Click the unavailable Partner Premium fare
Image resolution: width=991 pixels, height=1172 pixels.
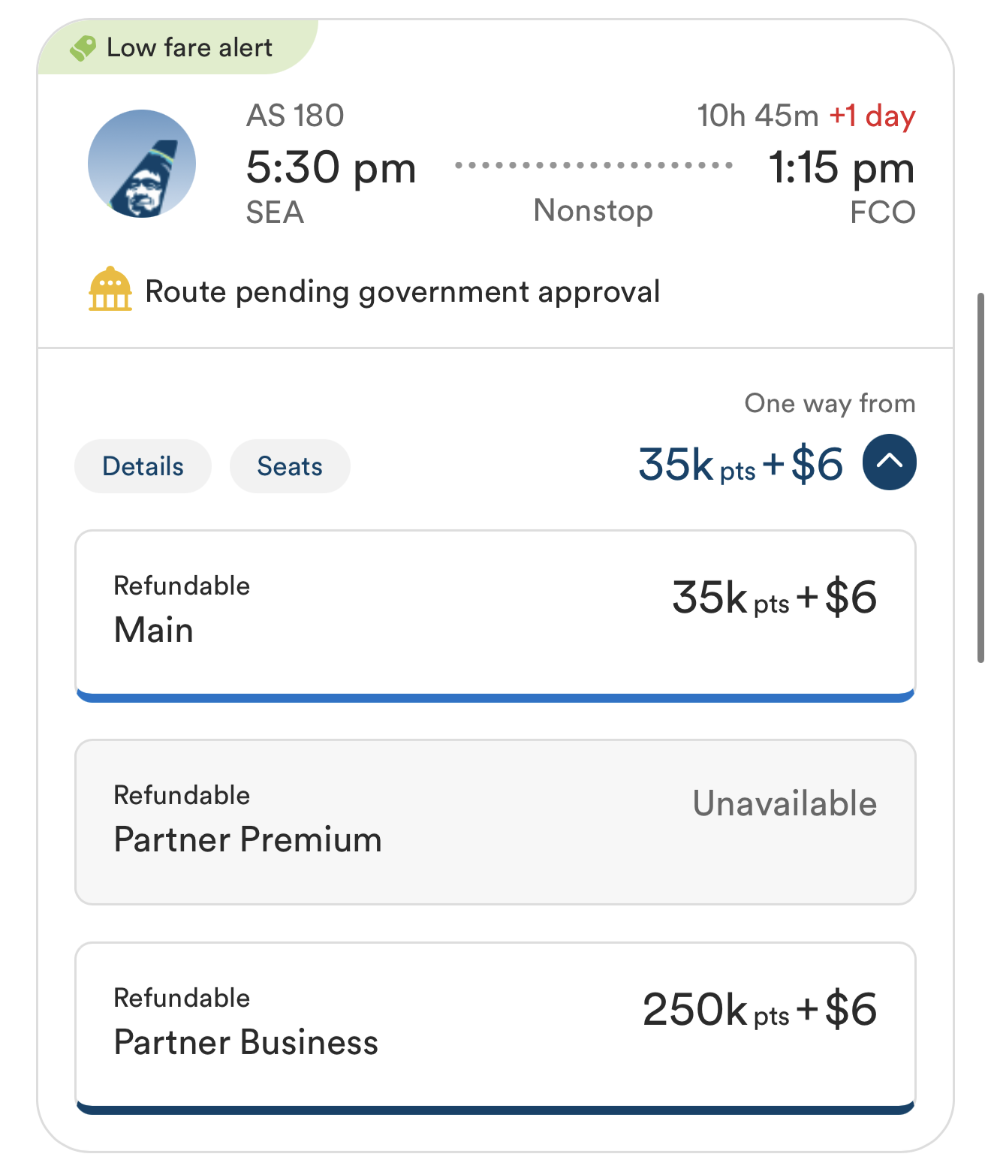(495, 821)
